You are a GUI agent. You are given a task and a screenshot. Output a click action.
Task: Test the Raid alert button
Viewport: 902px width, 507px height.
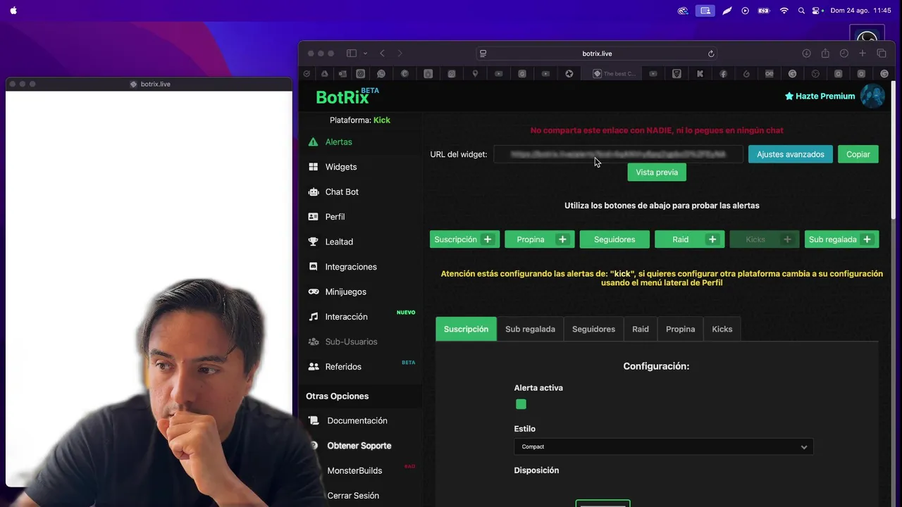pos(689,239)
